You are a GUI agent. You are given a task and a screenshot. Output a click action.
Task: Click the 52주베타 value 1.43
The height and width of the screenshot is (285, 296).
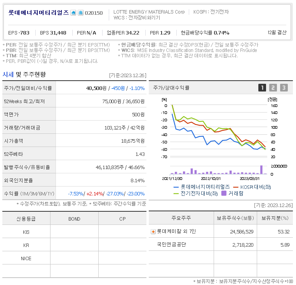pyautogui.click(x=140, y=154)
